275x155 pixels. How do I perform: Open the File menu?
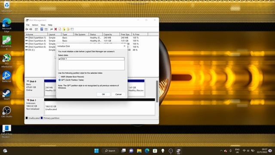click(x=27, y=25)
